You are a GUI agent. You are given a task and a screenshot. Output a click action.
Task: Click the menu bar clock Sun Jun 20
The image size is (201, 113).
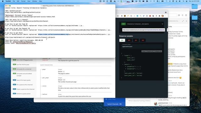194,1
